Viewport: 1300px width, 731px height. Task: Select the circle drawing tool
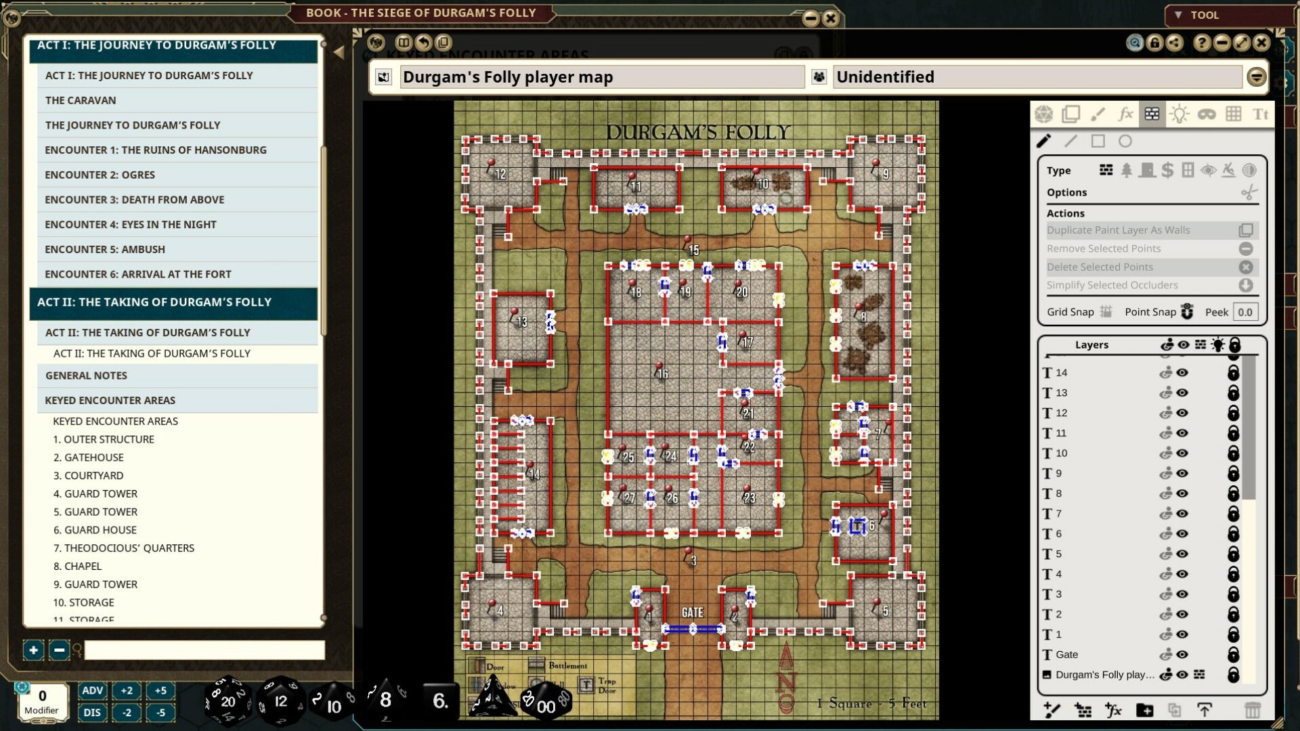[x=1126, y=141]
